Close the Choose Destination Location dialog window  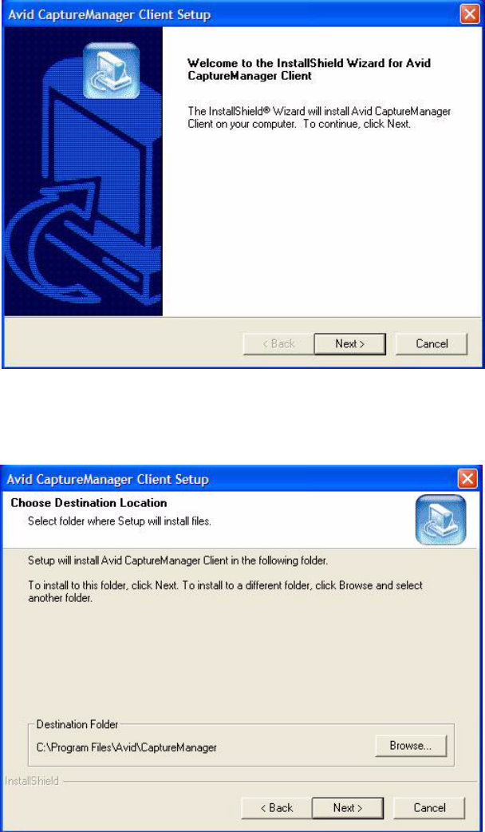click(467, 480)
